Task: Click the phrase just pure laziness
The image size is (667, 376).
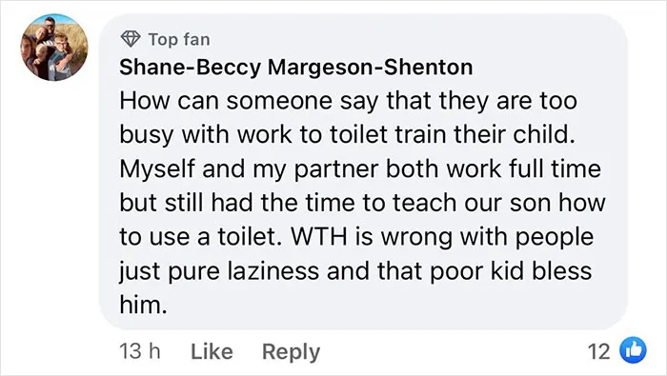Action: tap(219, 272)
